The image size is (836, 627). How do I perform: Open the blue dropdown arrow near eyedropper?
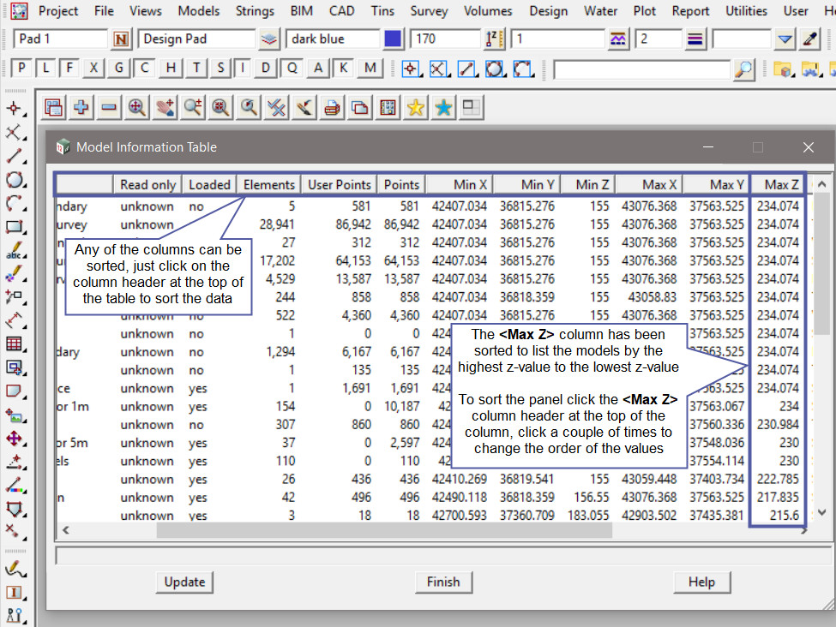(x=785, y=39)
